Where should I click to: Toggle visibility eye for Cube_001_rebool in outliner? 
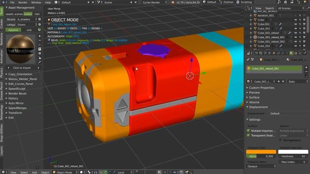coord(295,33)
